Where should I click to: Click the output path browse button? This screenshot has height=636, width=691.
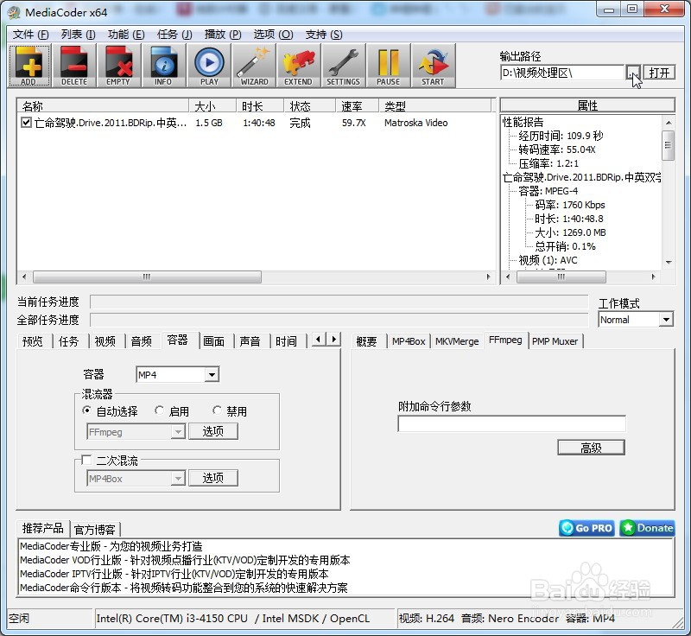tap(633, 73)
